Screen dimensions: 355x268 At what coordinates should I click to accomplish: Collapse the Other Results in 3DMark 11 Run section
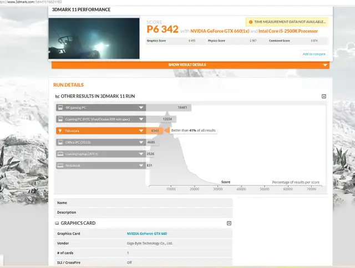pos(324,97)
